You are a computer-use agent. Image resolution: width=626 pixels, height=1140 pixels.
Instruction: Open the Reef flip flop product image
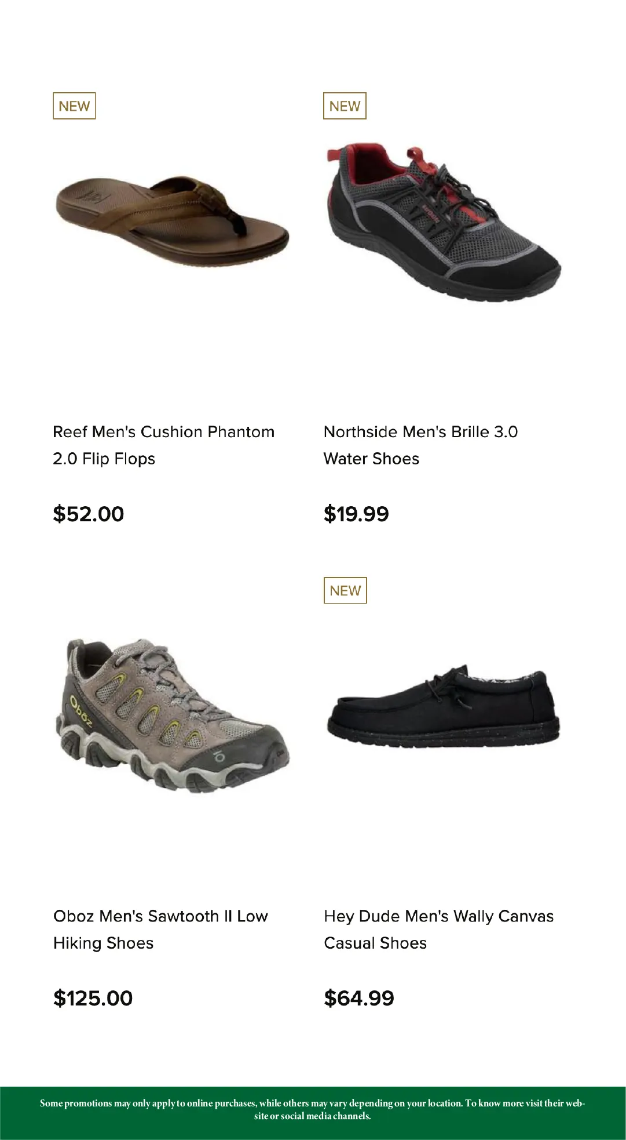(x=172, y=215)
